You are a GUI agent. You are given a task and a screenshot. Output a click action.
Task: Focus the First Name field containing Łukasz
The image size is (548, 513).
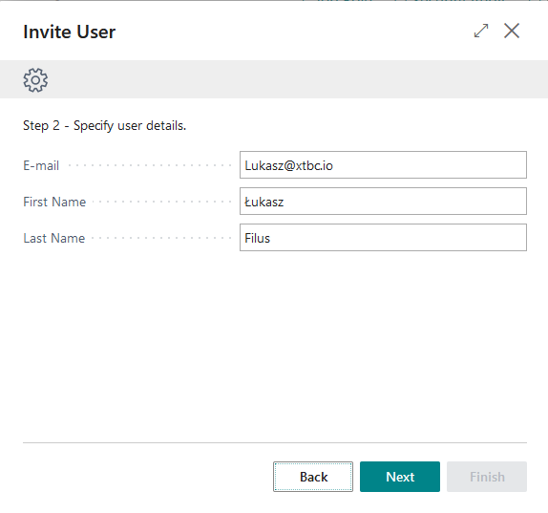pos(383,202)
